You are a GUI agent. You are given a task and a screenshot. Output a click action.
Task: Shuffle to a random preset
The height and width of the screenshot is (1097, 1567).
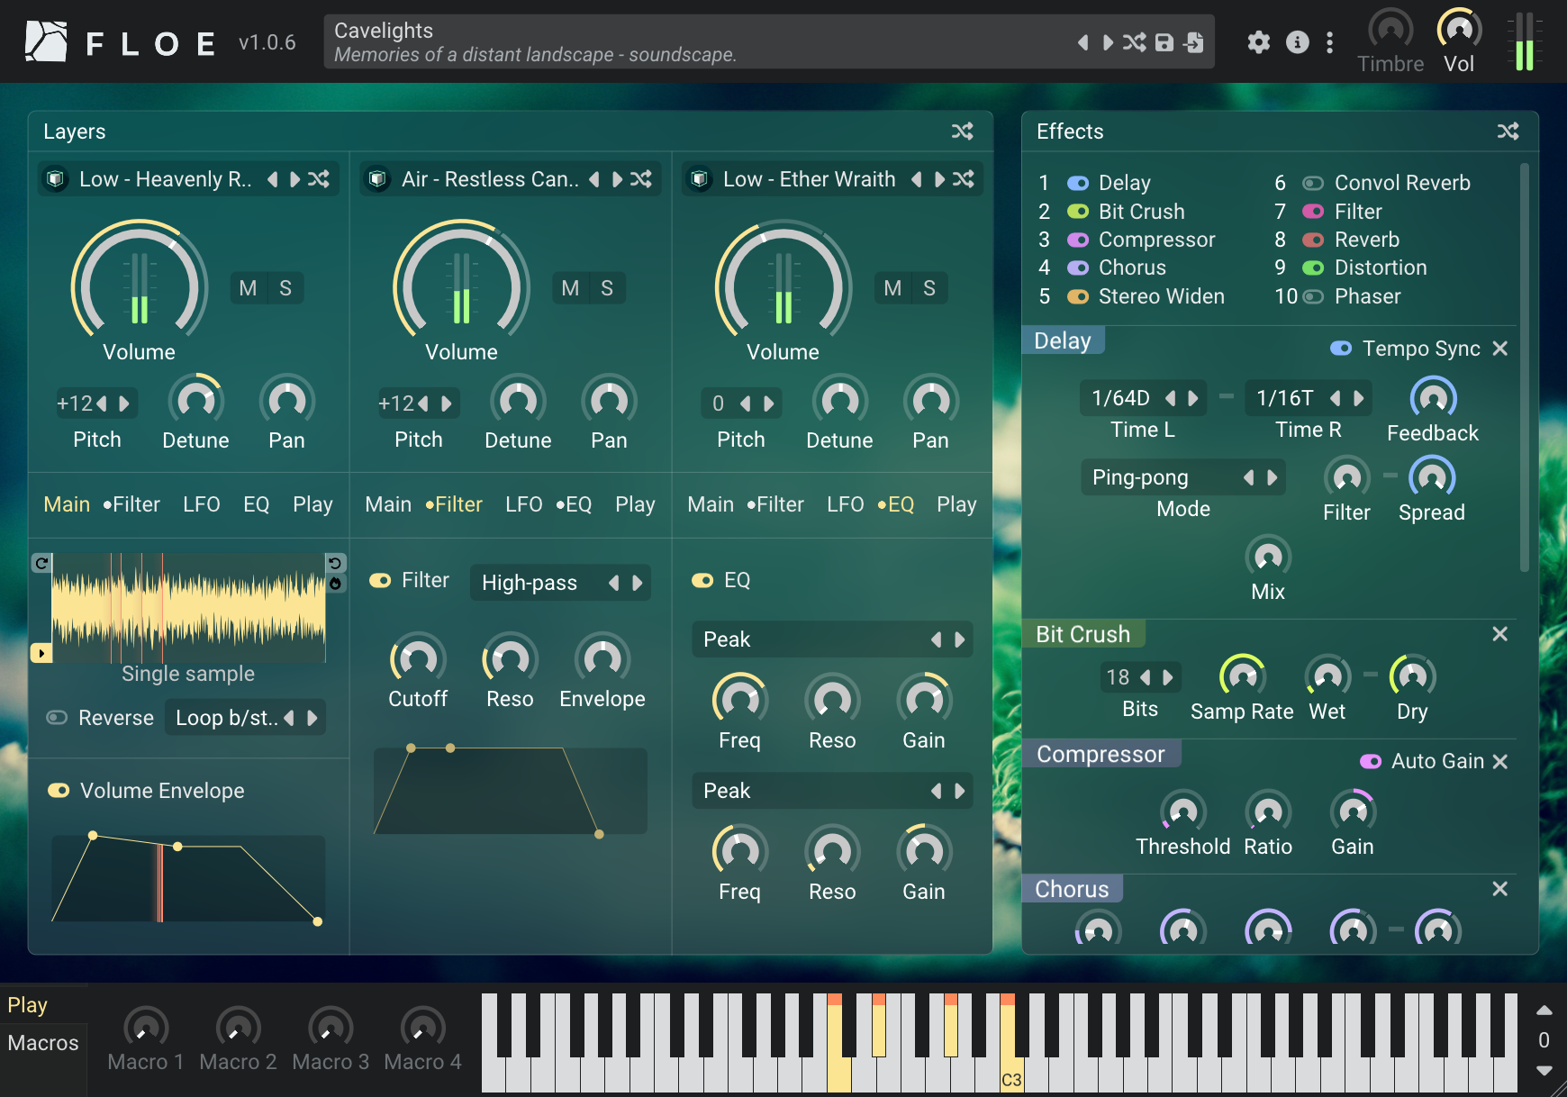1134,41
